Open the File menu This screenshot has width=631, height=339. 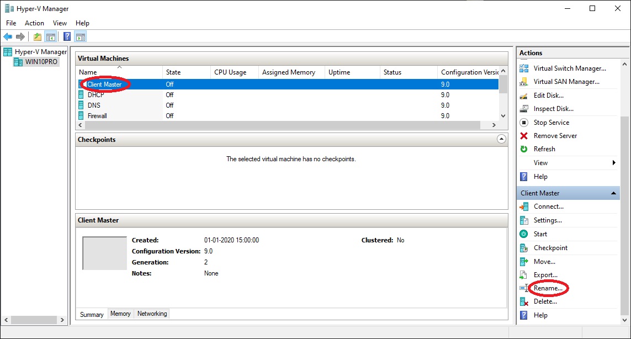pyautogui.click(x=11, y=23)
